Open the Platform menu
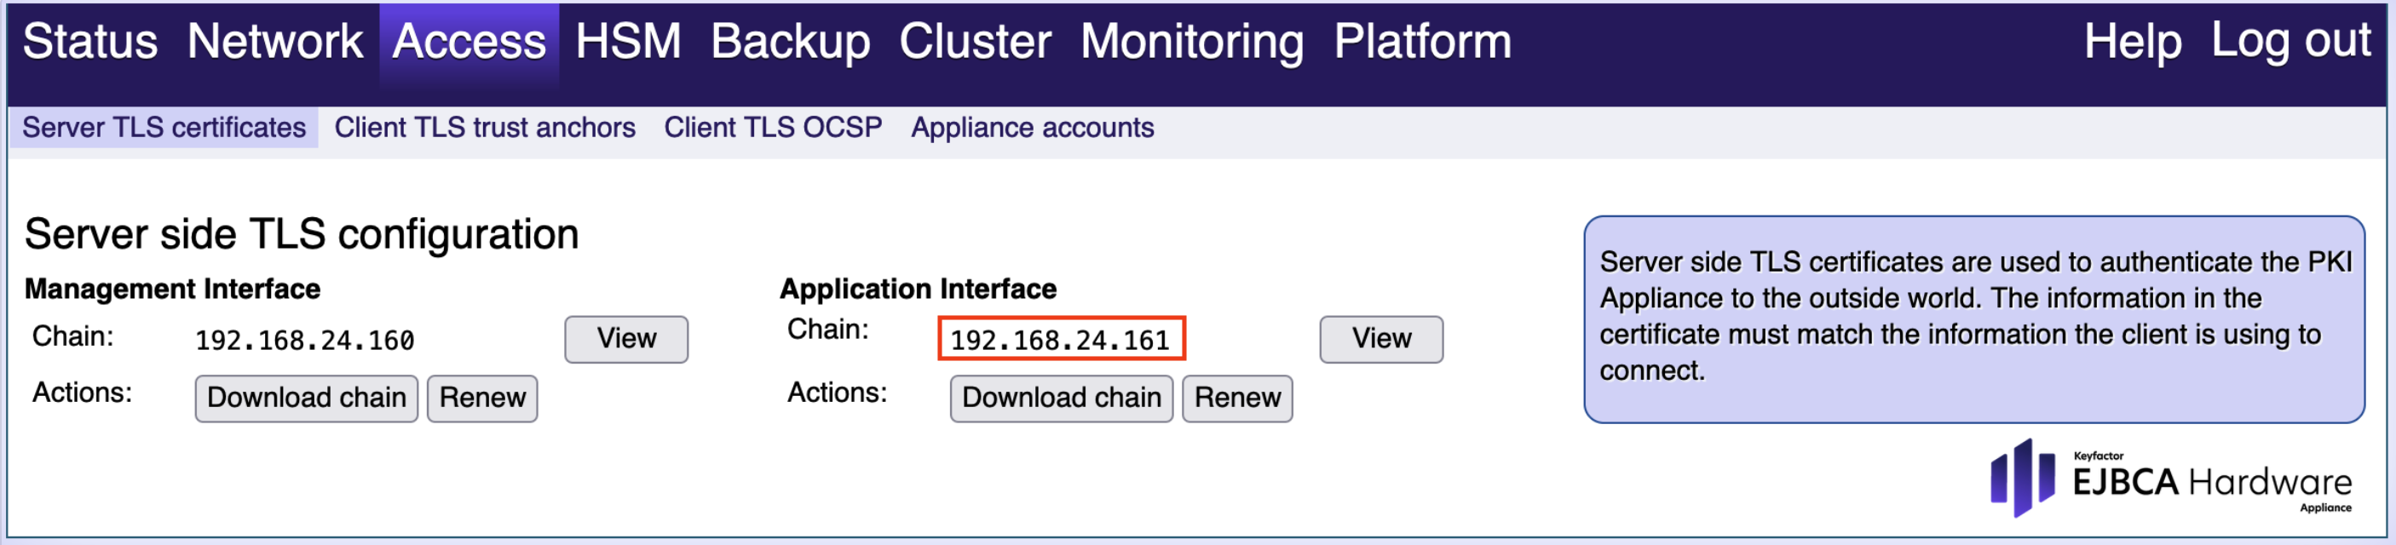Viewport: 2396px width, 545px height. (x=1422, y=42)
